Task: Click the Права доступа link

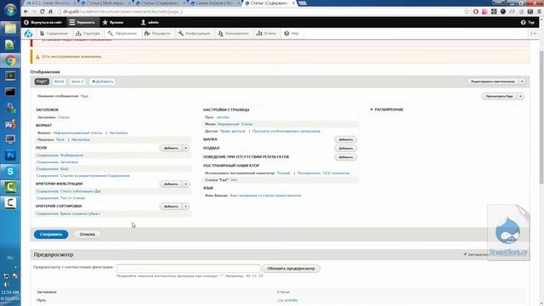Action: (232, 131)
